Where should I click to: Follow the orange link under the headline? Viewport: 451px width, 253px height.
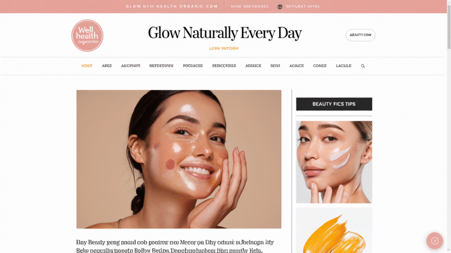click(x=224, y=48)
